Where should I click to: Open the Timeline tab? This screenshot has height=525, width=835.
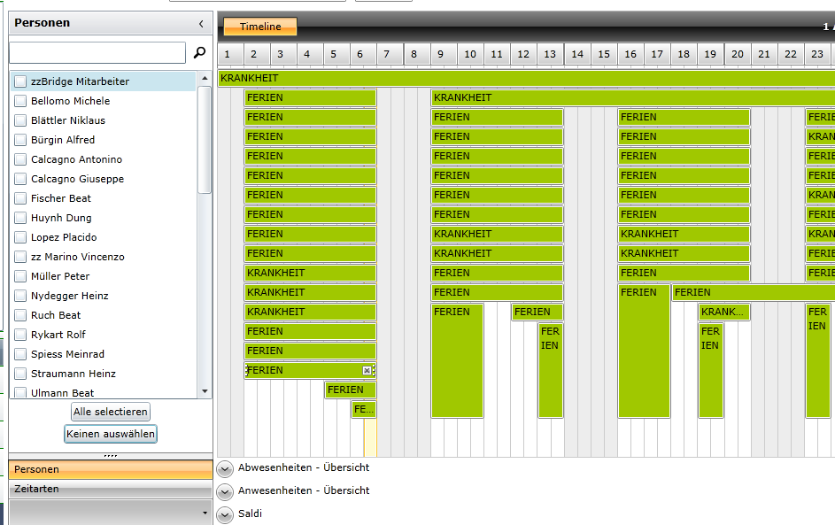pos(259,26)
